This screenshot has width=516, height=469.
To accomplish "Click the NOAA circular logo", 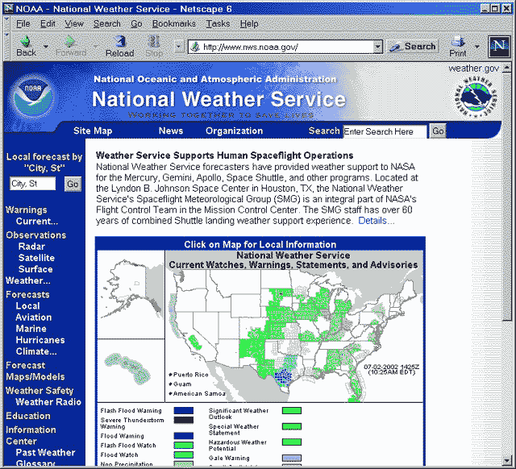I will tap(32, 96).
